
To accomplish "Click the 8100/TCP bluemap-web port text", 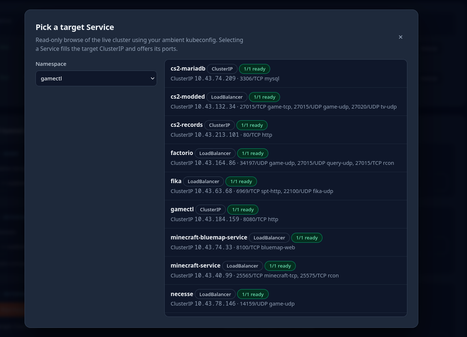I will (x=266, y=247).
